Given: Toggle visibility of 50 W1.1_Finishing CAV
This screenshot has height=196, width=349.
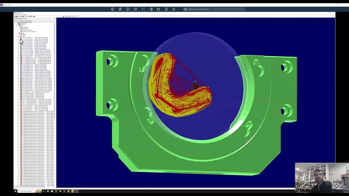Looking at the screenshot, I should pyautogui.click(x=20, y=106).
